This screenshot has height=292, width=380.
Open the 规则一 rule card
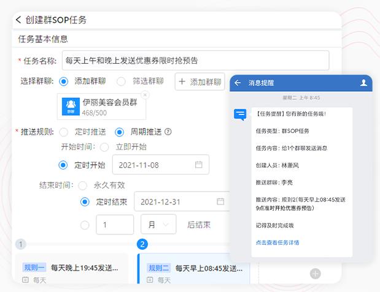pyautogui.click(x=71, y=268)
